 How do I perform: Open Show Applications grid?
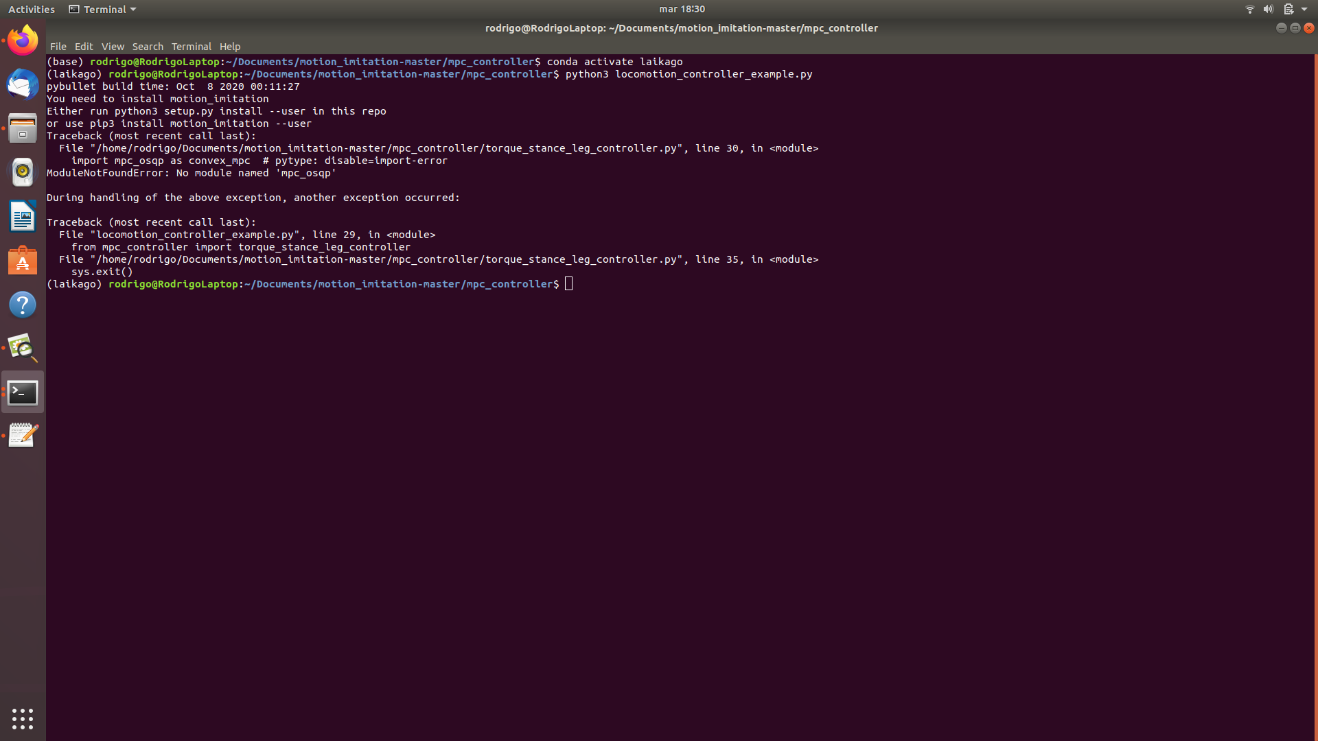tap(23, 718)
